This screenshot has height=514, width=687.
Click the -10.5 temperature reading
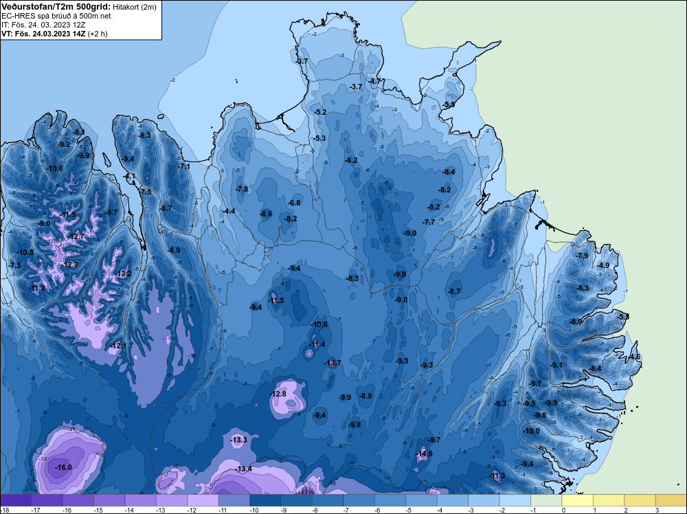pos(25,252)
